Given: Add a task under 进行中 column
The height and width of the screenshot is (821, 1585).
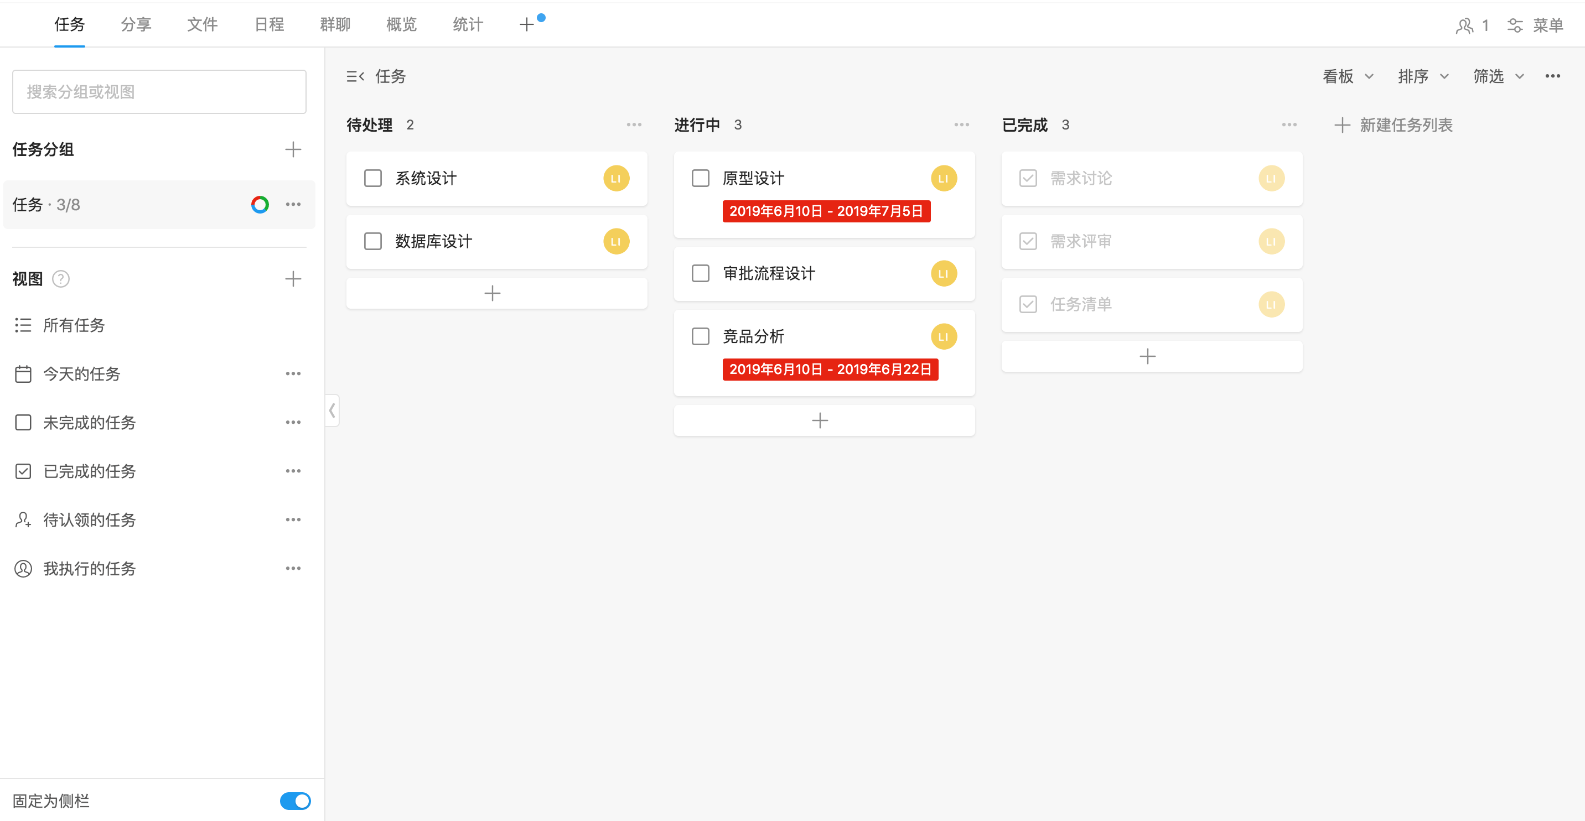Looking at the screenshot, I should click(820, 420).
